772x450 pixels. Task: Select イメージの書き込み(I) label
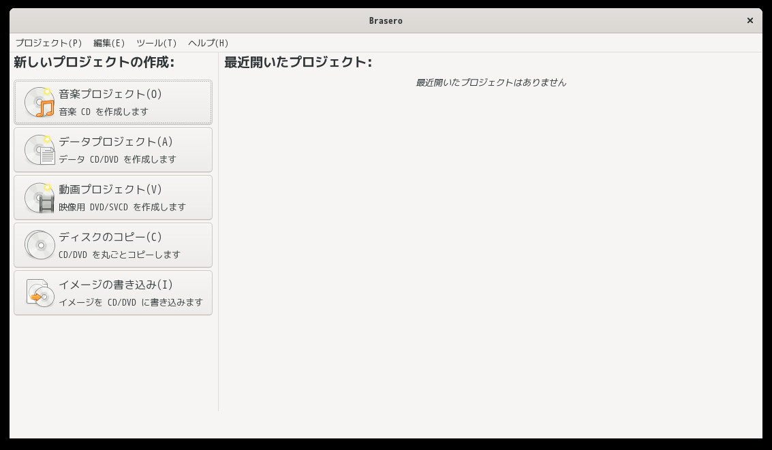coord(116,285)
